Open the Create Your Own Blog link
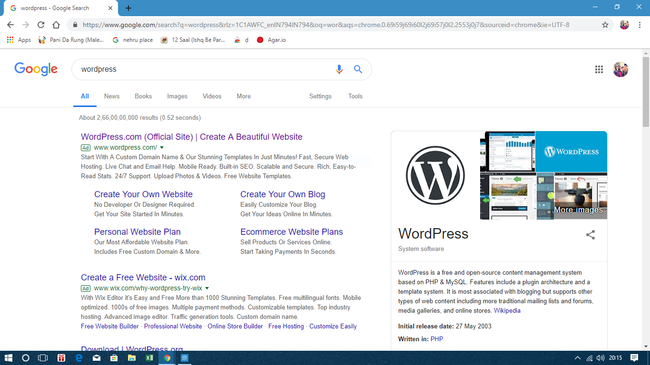Image resolution: width=650 pixels, height=365 pixels. (283, 194)
